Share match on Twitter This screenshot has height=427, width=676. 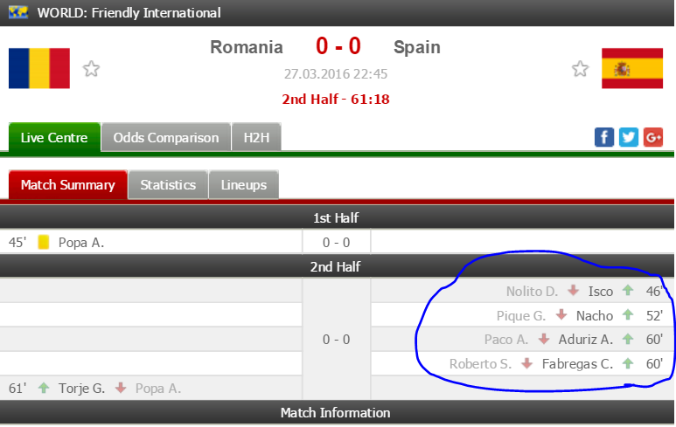click(x=629, y=137)
